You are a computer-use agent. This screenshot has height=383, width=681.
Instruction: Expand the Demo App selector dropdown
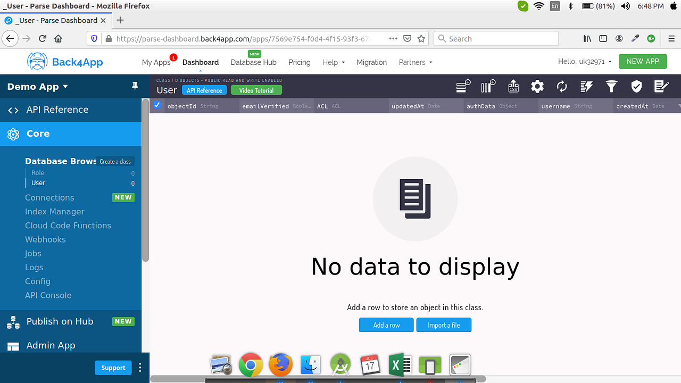[x=38, y=87]
